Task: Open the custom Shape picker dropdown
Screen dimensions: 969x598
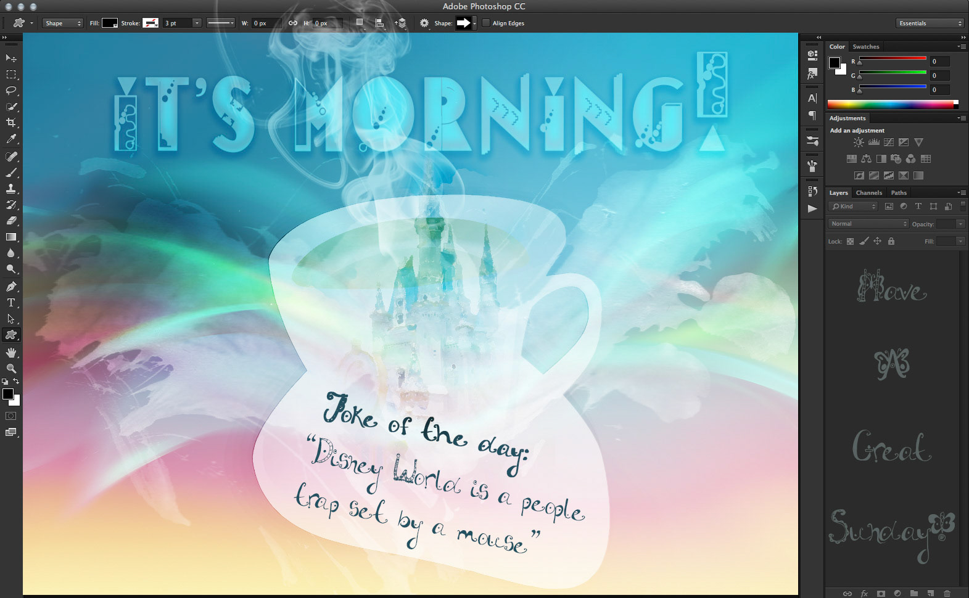Action: tap(474, 23)
